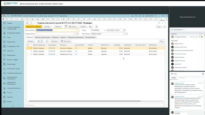This screenshot has width=205, height=115.
Task: Click the Комментарий field at bottom
Action: [x=94, y=105]
